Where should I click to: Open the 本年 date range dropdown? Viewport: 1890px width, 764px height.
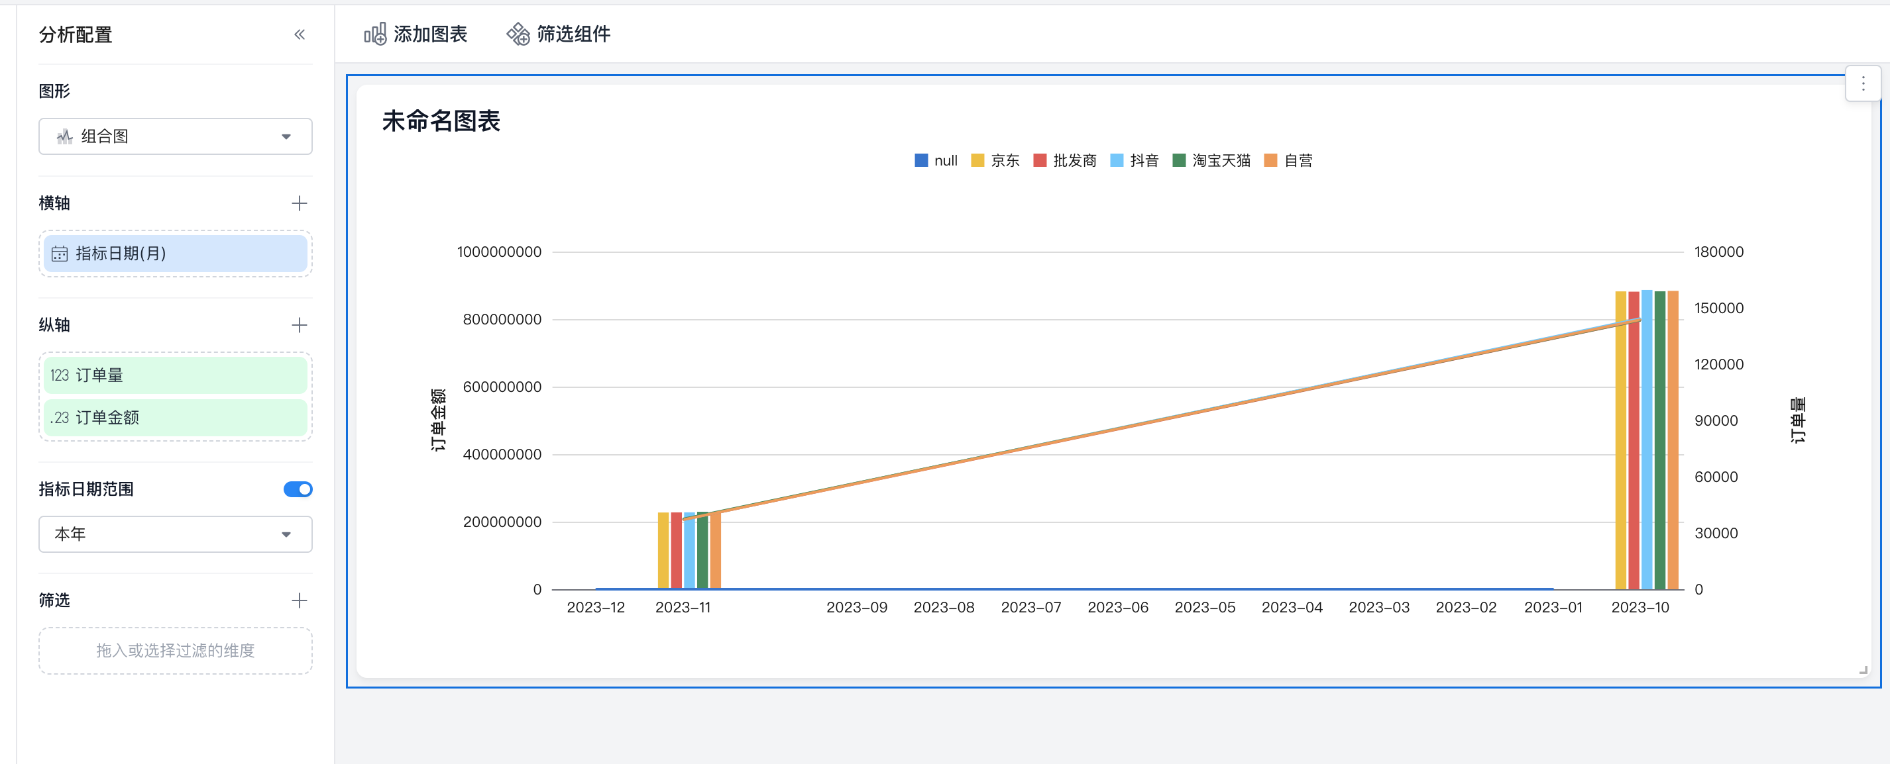point(176,534)
